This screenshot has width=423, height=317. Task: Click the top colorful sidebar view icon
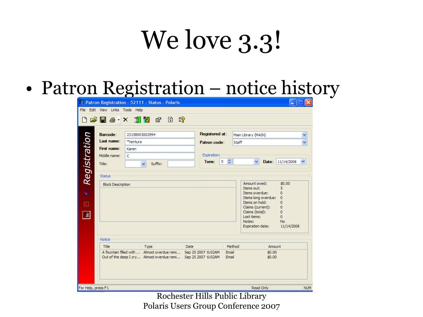tap(86, 193)
